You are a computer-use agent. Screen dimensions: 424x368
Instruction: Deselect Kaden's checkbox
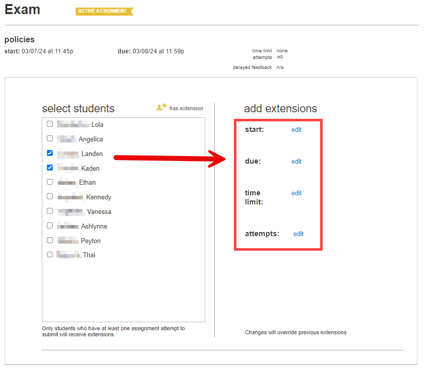coord(50,168)
